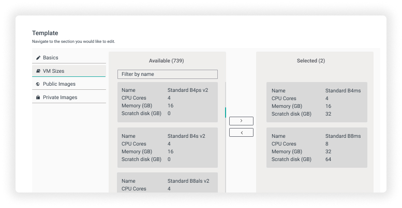Select Standard B4ms in the Selected list
Screen dimensions: 402x208
317,102
